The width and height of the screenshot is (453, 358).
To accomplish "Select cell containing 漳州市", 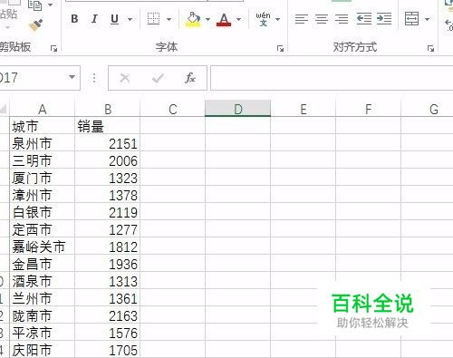I will [x=43, y=195].
